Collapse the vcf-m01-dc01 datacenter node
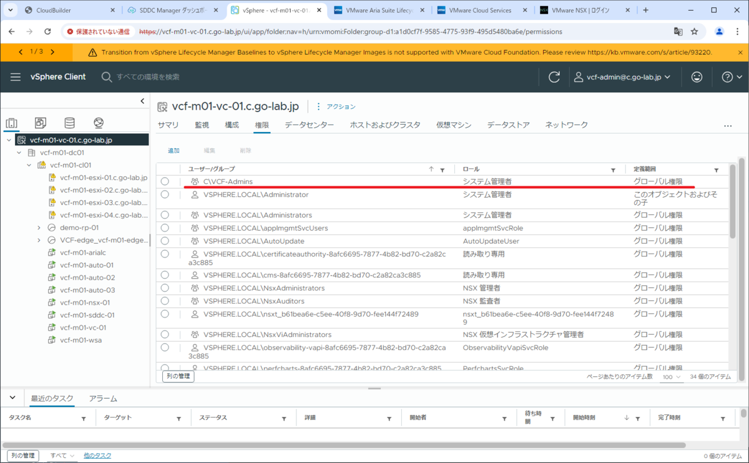Screen dimensions: 749x463 (x=19, y=153)
